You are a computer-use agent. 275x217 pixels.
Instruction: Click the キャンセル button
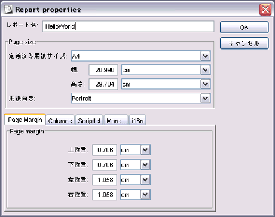(245, 43)
